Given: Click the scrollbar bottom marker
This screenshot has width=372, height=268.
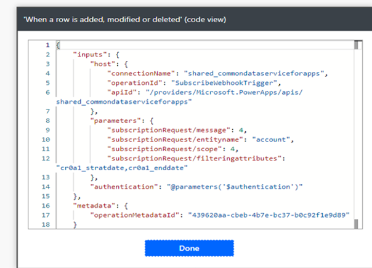Looking at the screenshot, I should pyautogui.click(x=356, y=224).
